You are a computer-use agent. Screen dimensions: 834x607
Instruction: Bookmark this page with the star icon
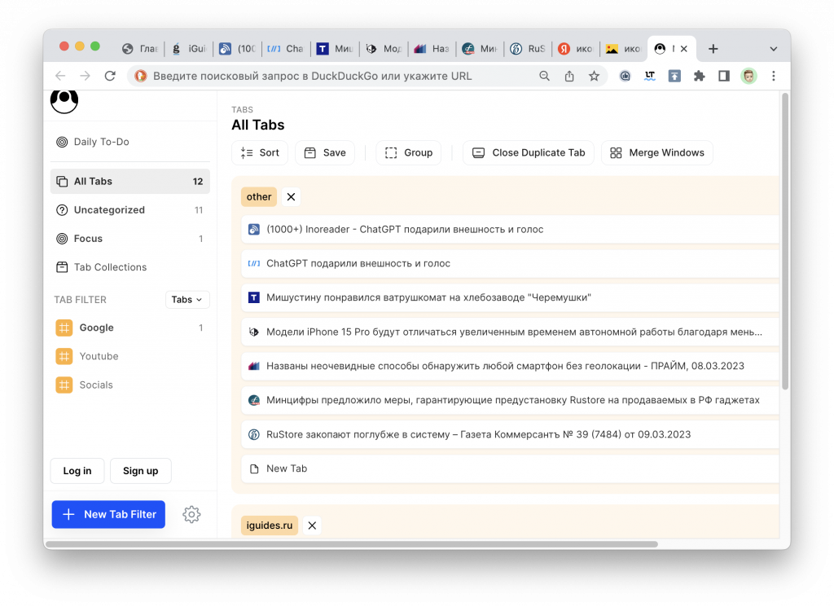tap(594, 76)
